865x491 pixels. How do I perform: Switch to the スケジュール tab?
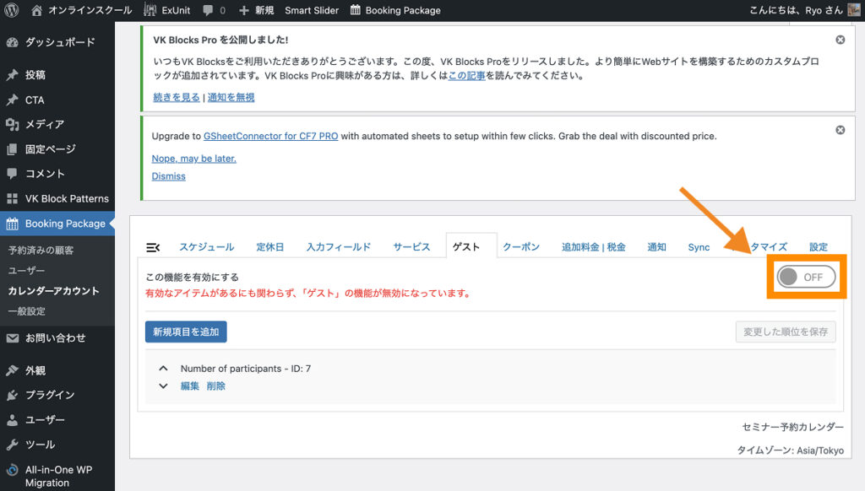206,247
